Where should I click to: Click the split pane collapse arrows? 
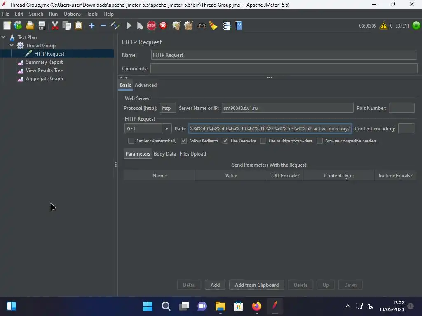tap(124, 77)
